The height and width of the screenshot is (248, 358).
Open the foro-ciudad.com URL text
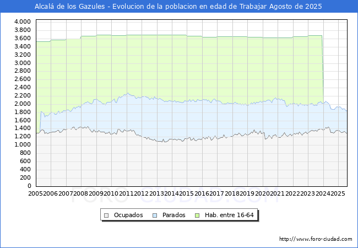click(316, 239)
